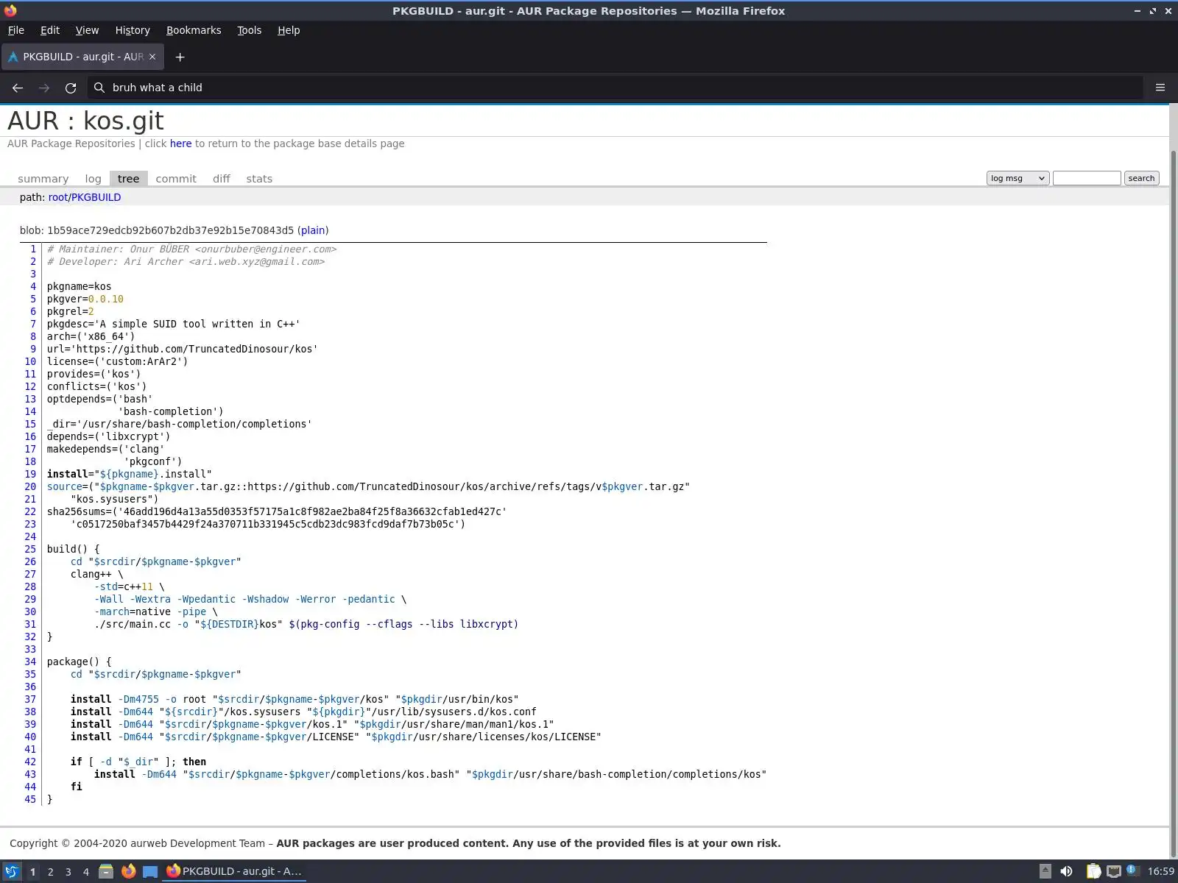
Task: Click the pkgver=0.0.10 line
Action: point(85,299)
